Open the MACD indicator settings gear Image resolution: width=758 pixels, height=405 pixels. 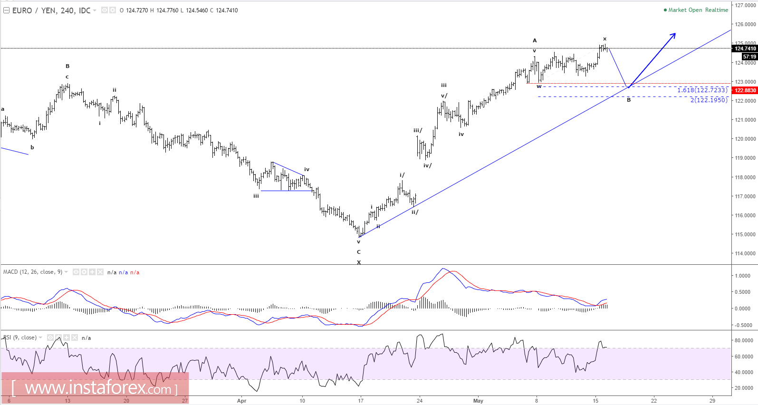[84, 272]
